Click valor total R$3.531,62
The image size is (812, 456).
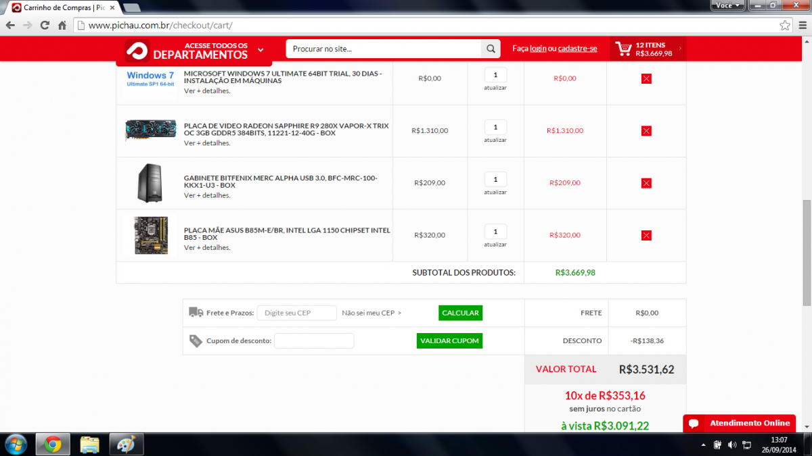point(646,370)
